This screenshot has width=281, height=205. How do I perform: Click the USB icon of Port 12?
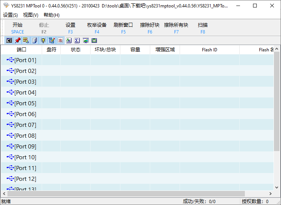click(x=10, y=178)
